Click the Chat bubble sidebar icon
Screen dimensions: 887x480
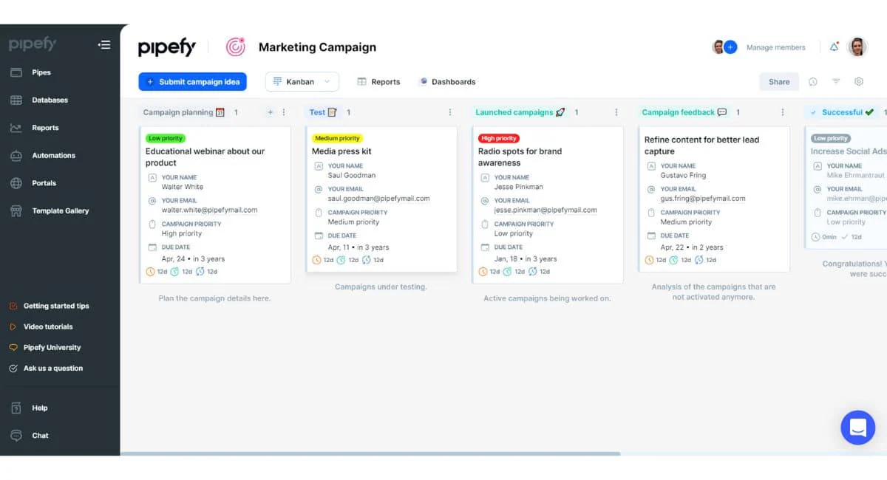(16, 436)
